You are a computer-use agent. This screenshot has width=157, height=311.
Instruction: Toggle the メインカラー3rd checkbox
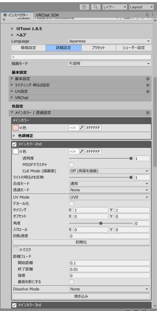[x=14, y=305]
